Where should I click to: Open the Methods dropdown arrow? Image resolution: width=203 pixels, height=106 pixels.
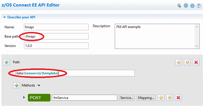click(39, 85)
